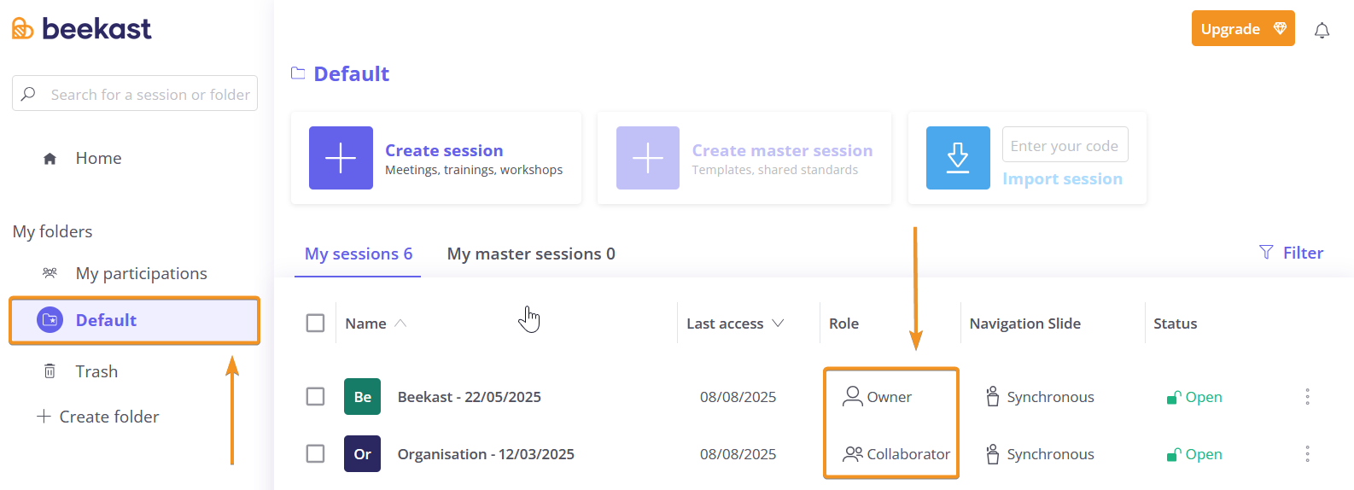Focus the Enter your code field
1354x490 pixels.
[x=1065, y=145]
